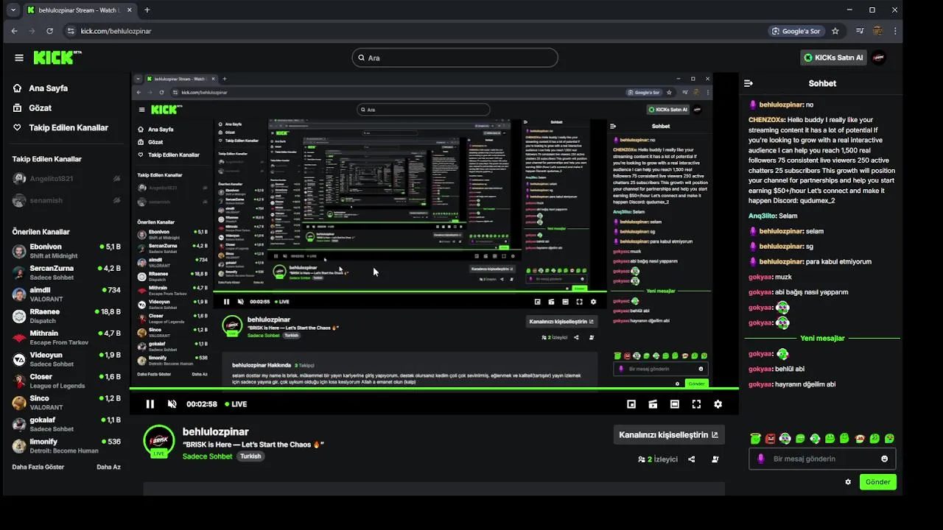Reload the Kick page

coord(49,31)
